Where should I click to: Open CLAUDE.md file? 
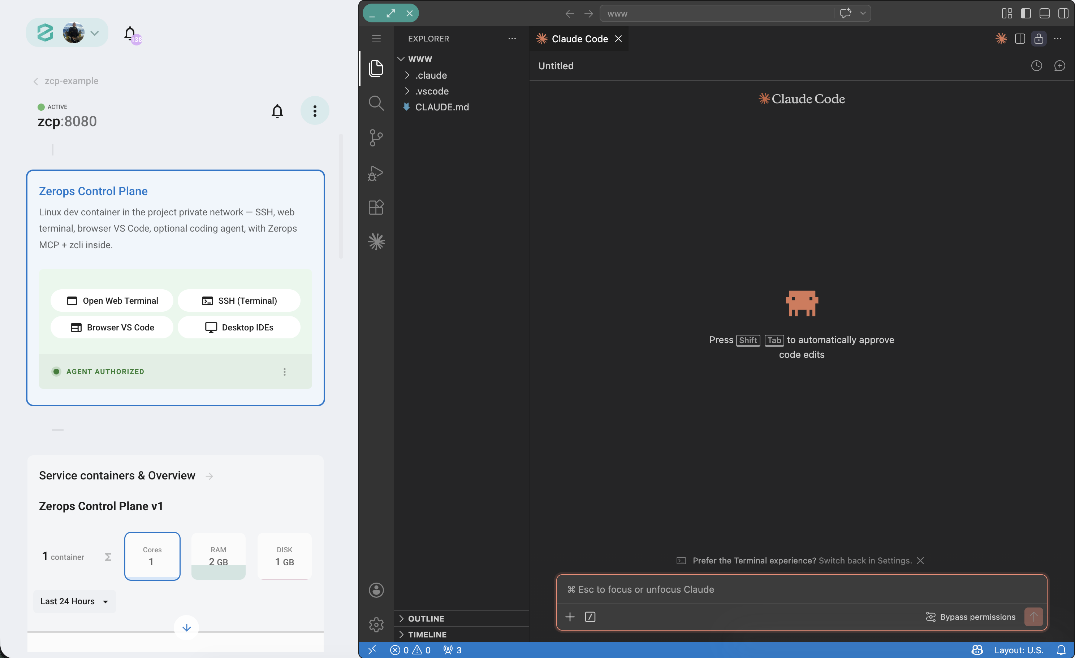(461, 107)
